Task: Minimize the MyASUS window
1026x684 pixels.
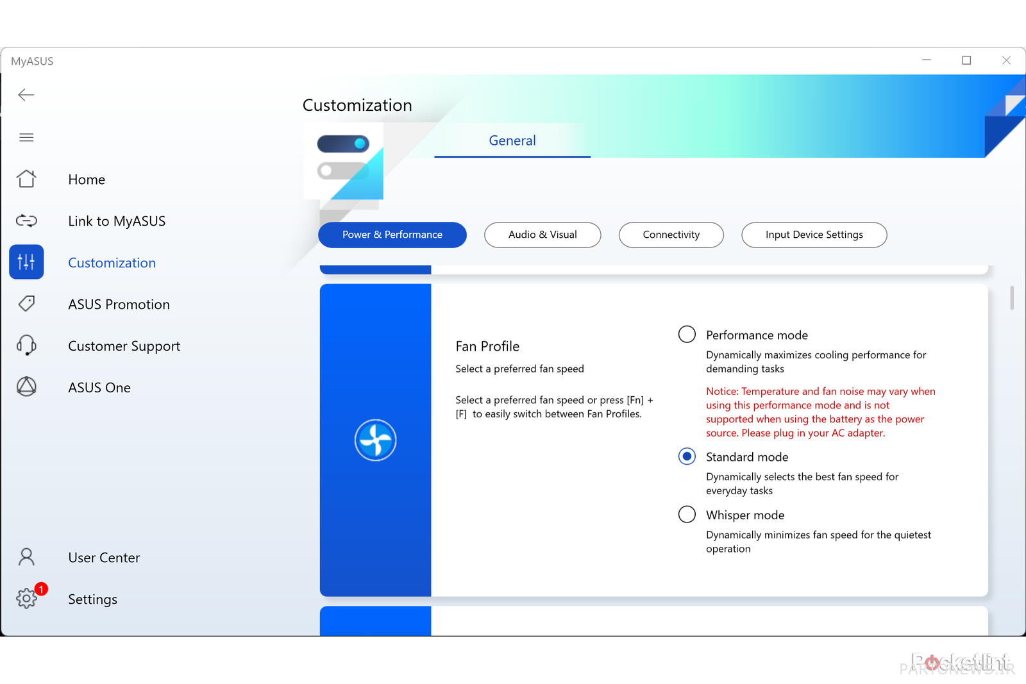Action: coord(927,60)
